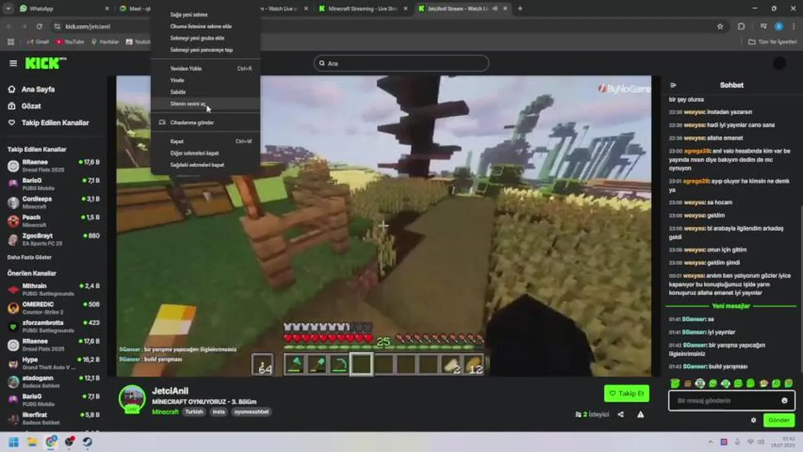Click "Kapat" in the tab context menu
The image size is (803, 452).
tap(205, 141)
